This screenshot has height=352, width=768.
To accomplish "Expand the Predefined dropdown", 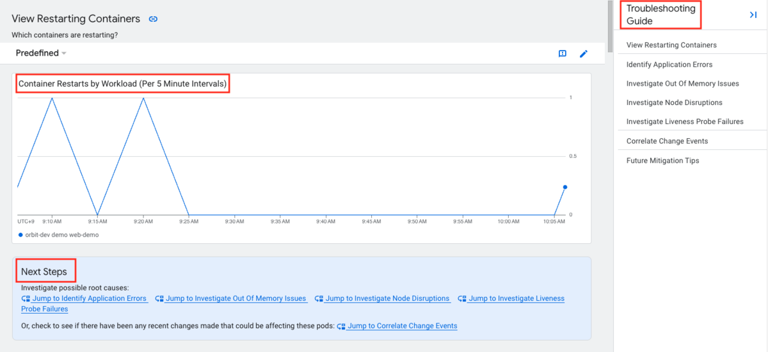I will 41,53.
